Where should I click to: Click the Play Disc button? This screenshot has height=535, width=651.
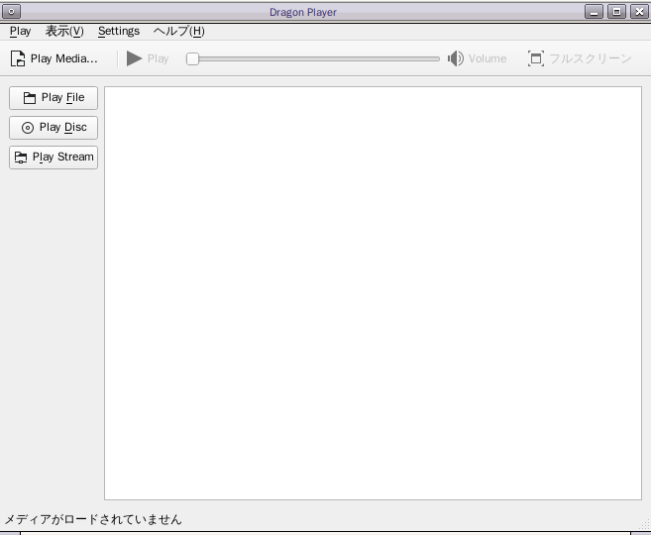tap(54, 128)
